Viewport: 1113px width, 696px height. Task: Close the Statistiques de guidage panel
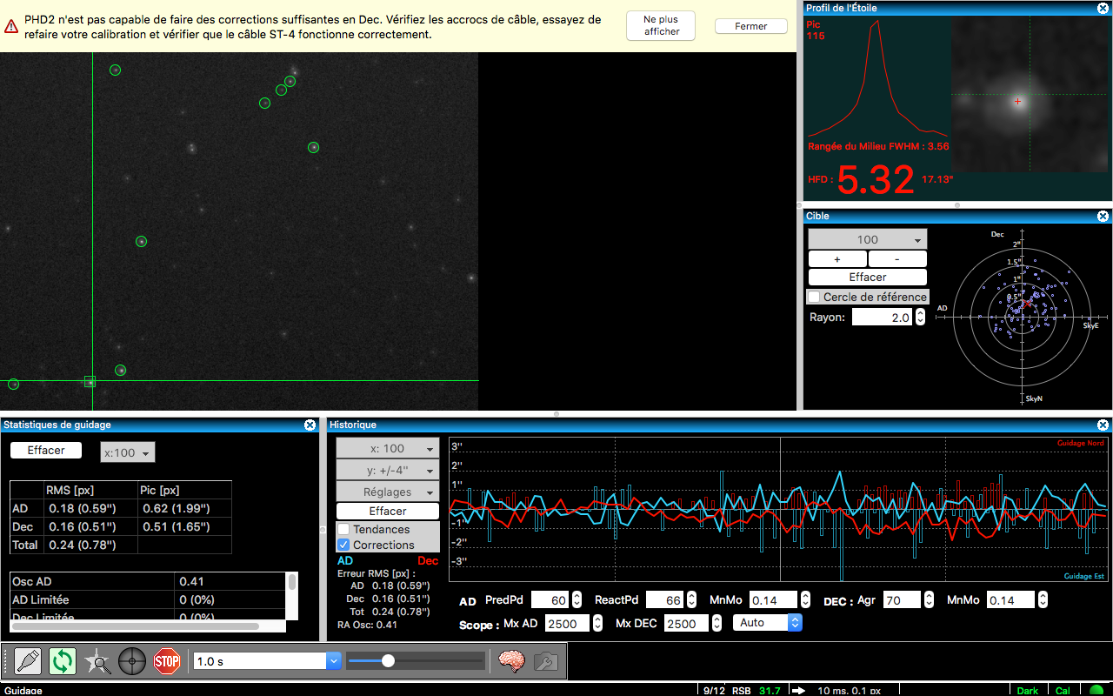coord(310,425)
